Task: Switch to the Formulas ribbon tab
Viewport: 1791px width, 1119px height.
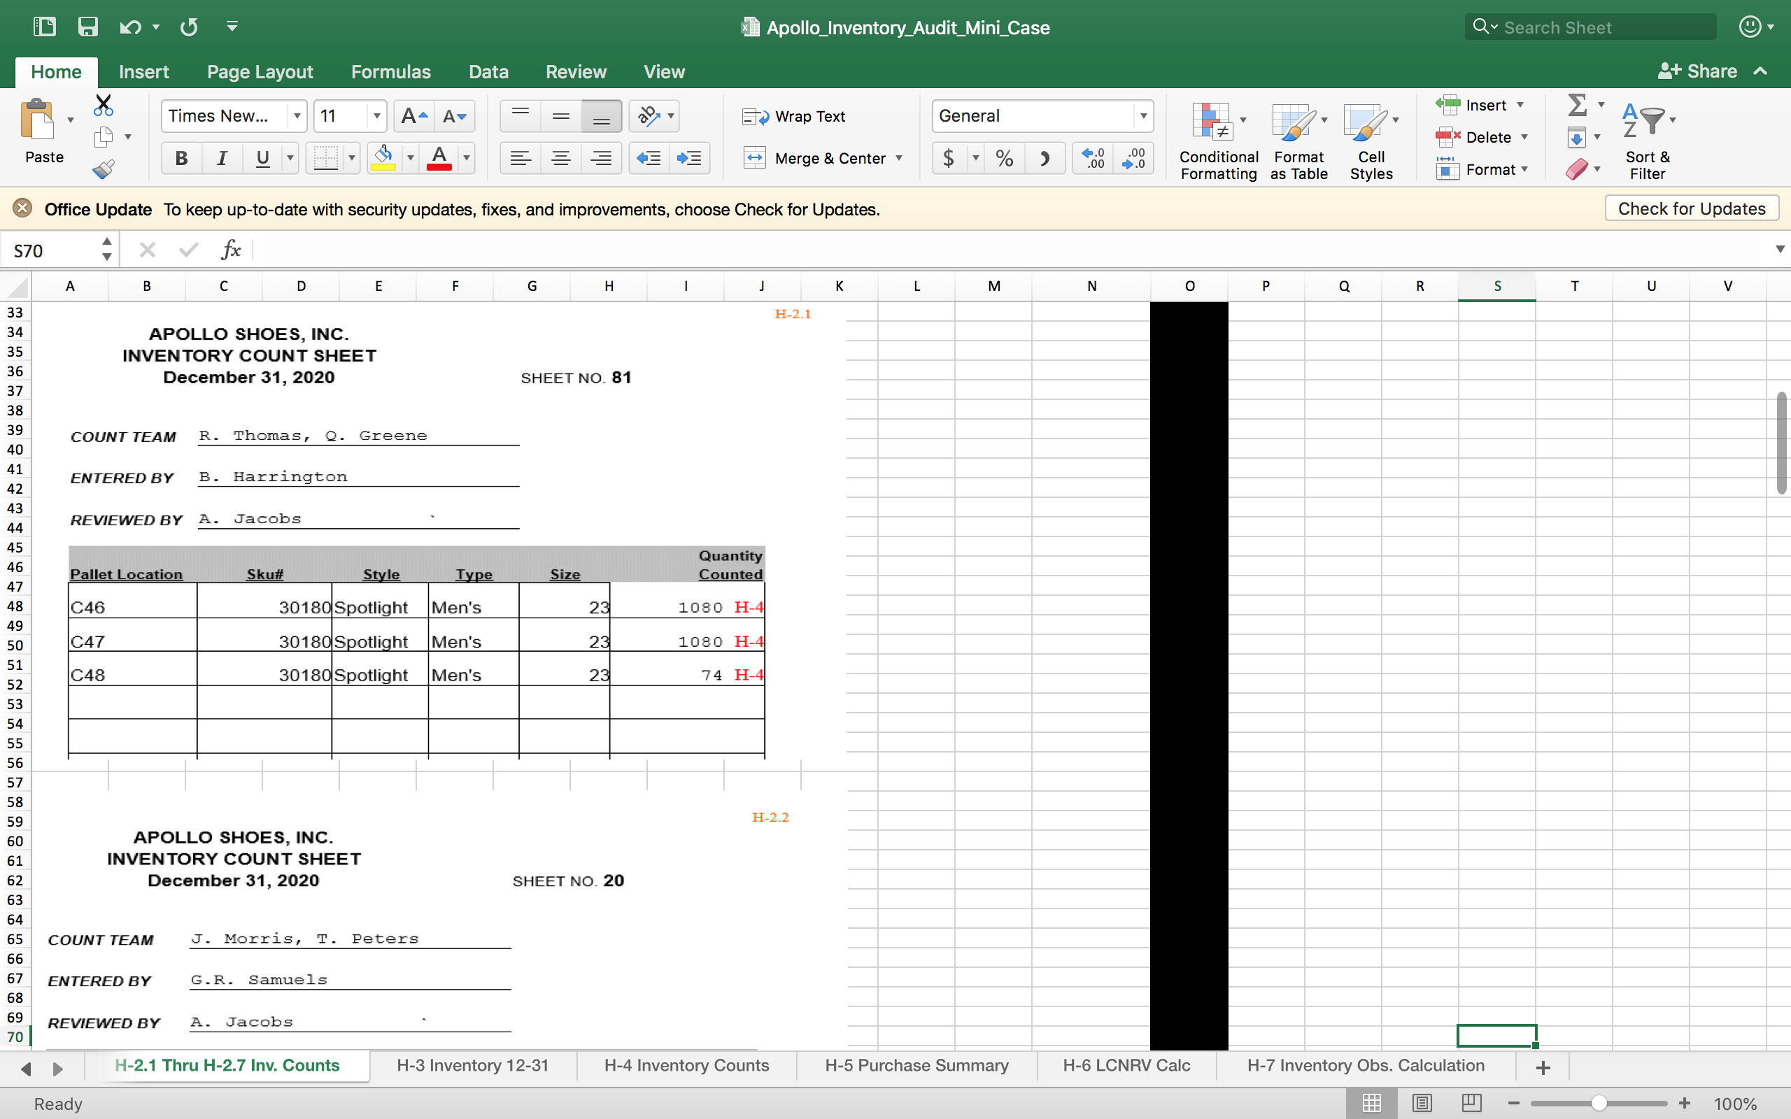Action: 391,72
